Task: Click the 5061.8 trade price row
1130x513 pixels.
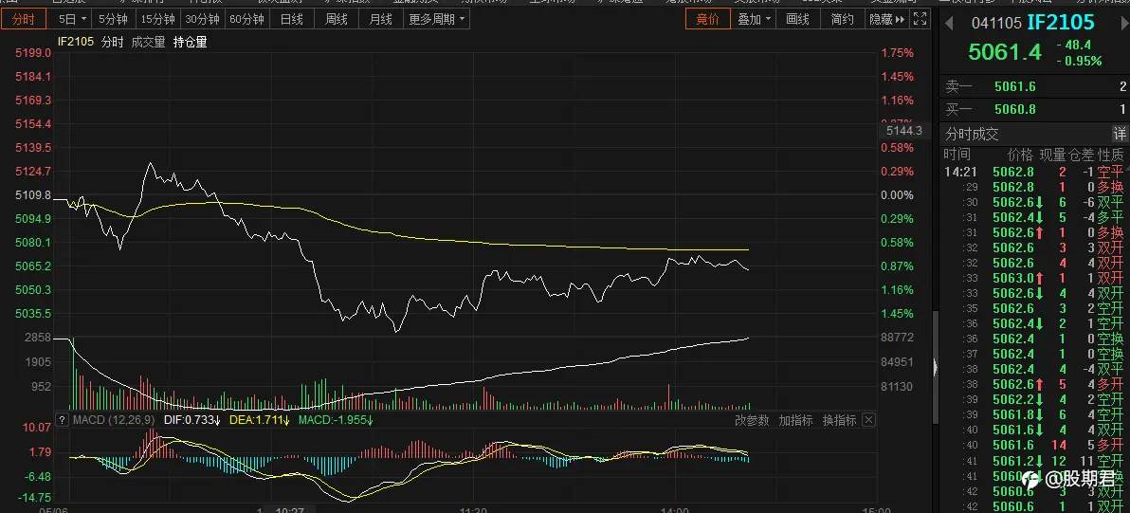Action: tap(1034, 415)
